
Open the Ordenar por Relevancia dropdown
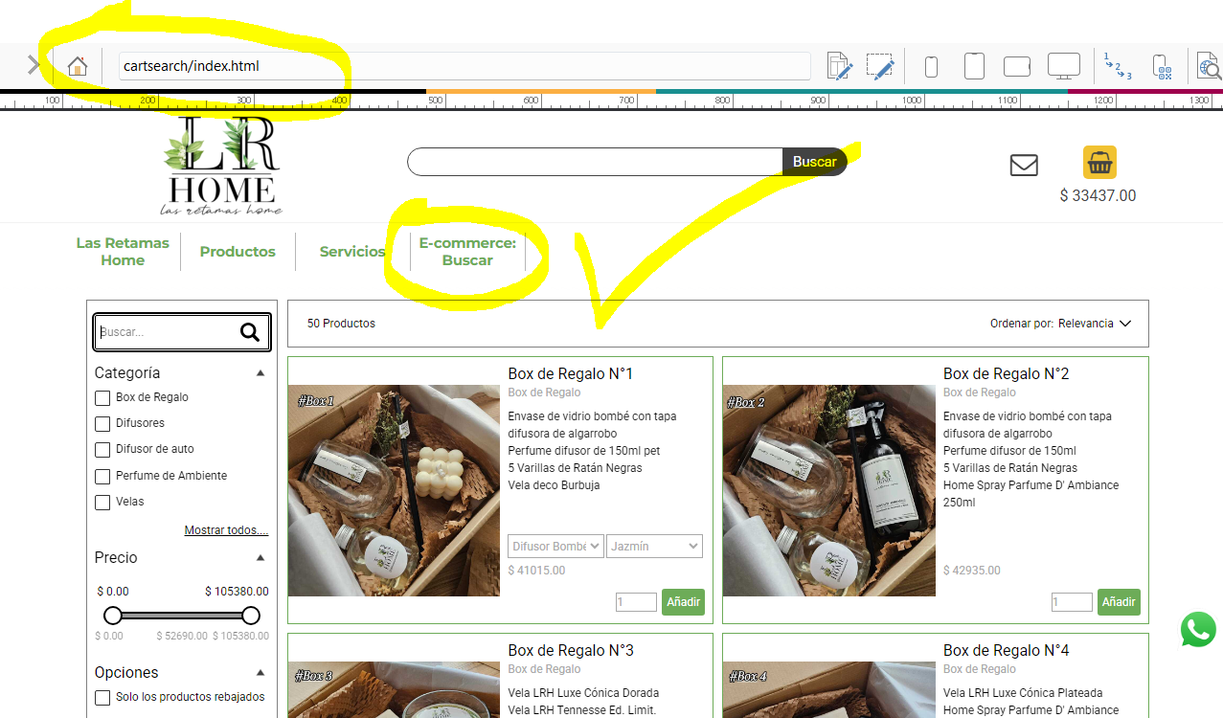click(1061, 324)
